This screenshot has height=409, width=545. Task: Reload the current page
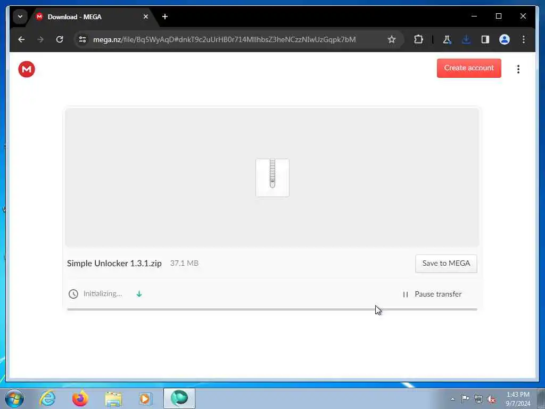tap(60, 39)
